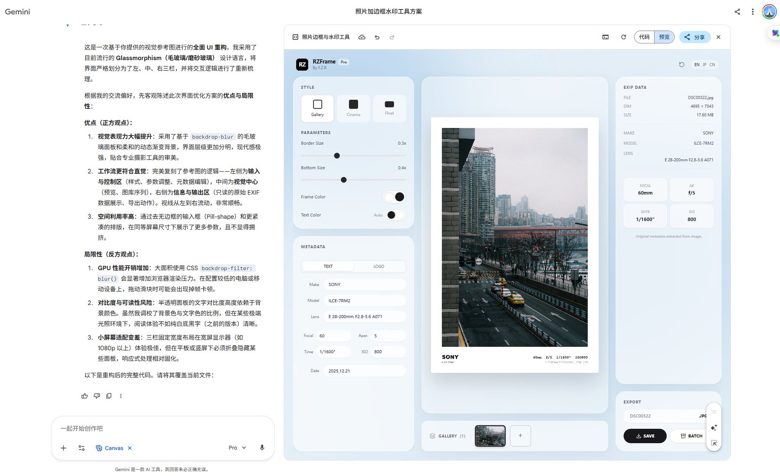
Task: Open the tools settings icon in prompt bar
Action: click(x=82, y=448)
